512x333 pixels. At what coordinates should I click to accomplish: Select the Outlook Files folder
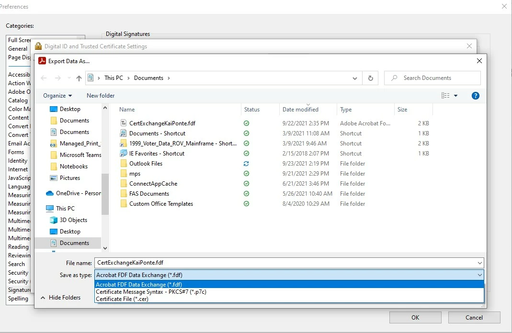(146, 164)
